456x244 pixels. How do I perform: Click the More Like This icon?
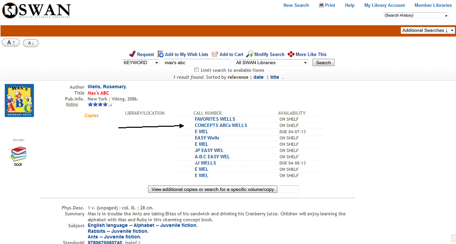pos(291,54)
